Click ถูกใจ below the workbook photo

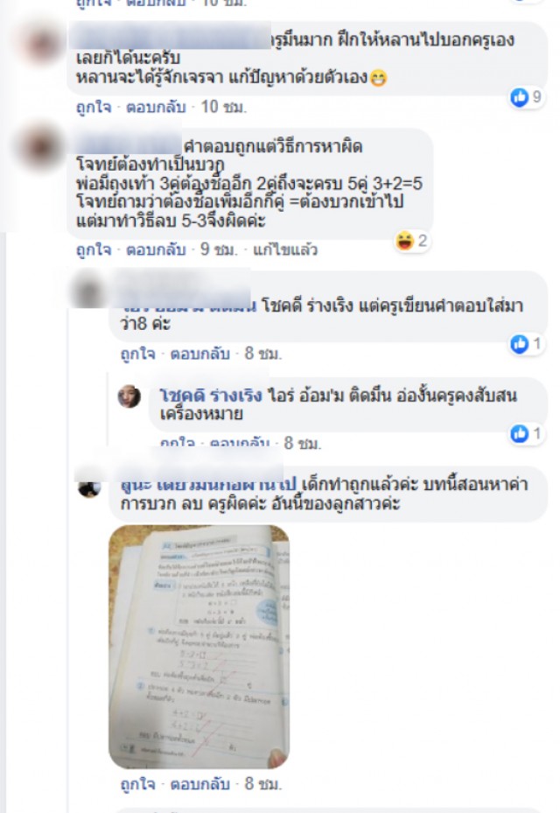click(138, 784)
